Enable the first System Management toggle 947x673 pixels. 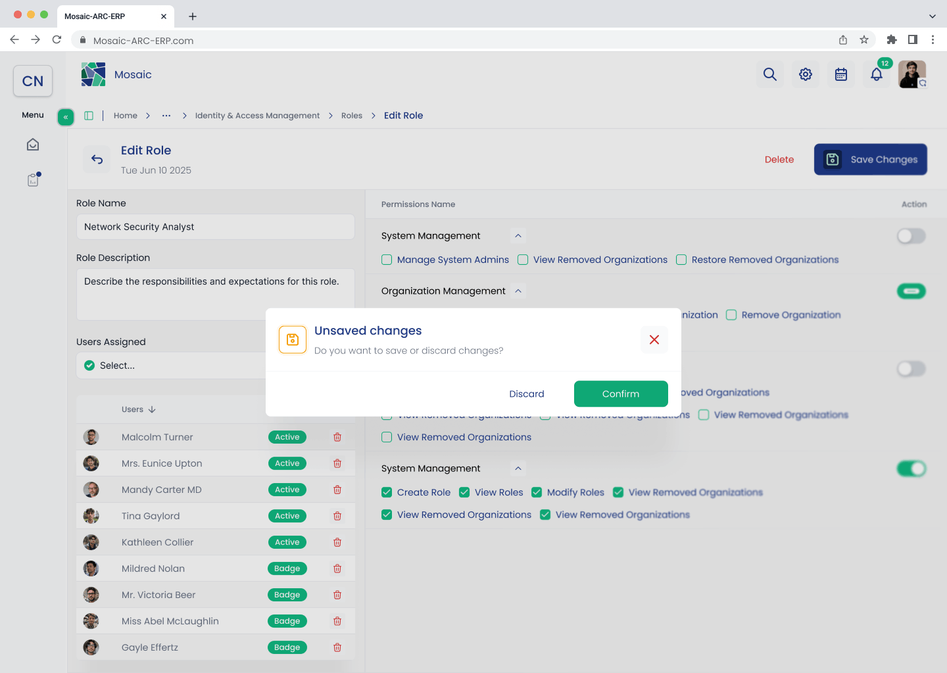(911, 236)
